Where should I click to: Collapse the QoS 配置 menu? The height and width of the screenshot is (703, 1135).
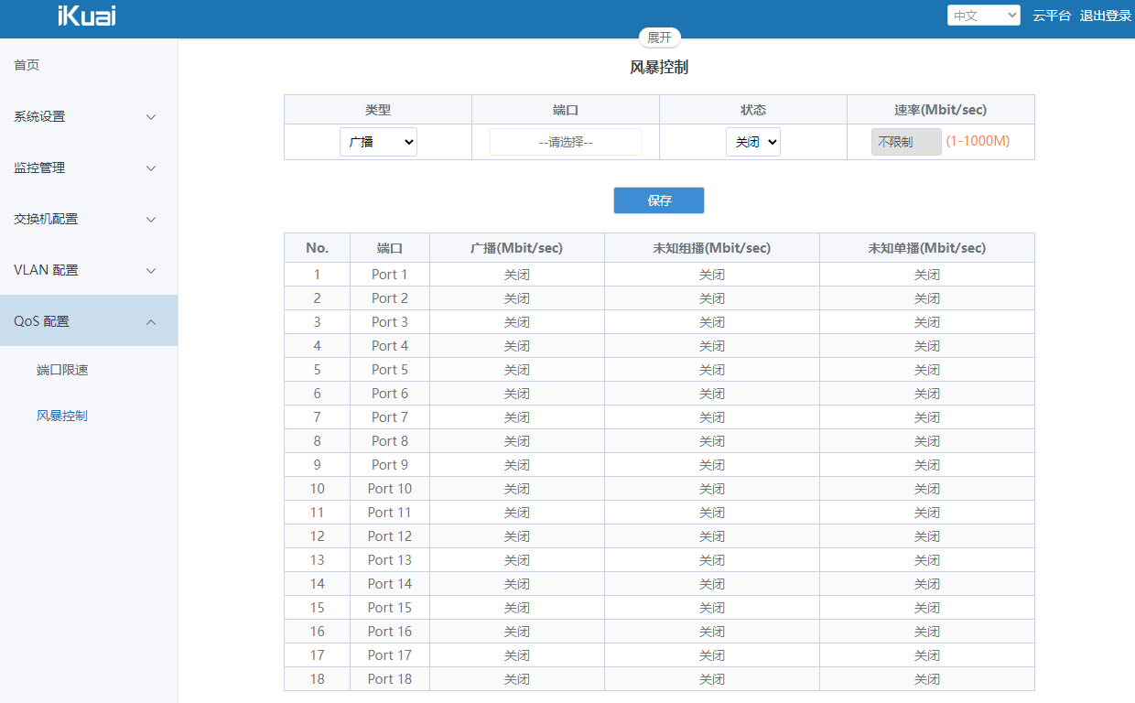(89, 321)
